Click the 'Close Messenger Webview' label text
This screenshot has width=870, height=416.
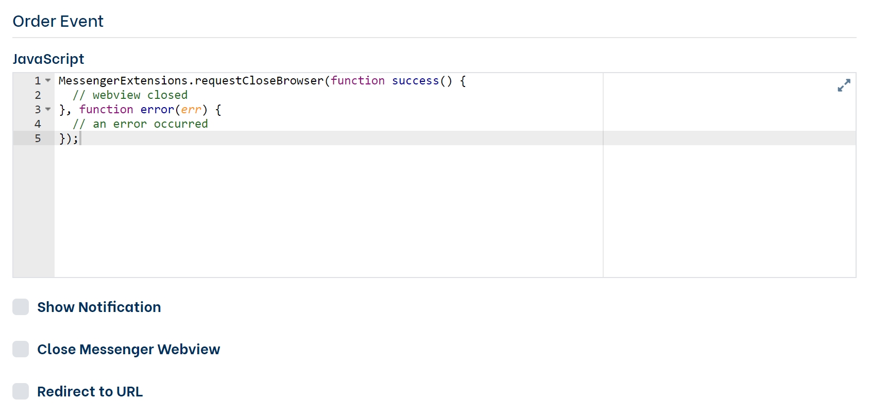click(x=128, y=349)
